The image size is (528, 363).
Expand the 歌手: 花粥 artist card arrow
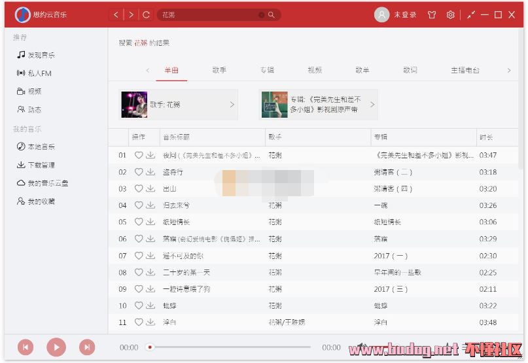click(232, 105)
